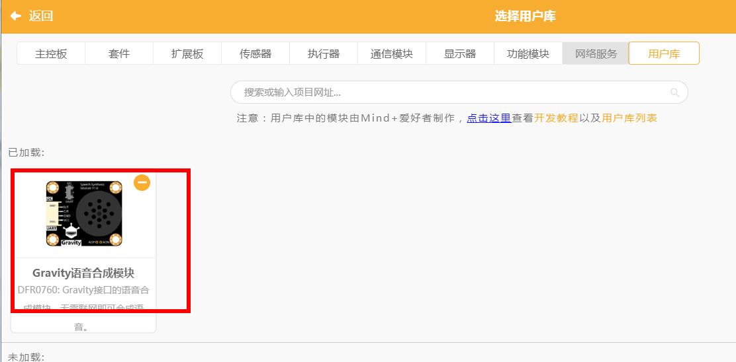Select the 扩展板 tab
Screen dimensions: 736x362
(187, 54)
